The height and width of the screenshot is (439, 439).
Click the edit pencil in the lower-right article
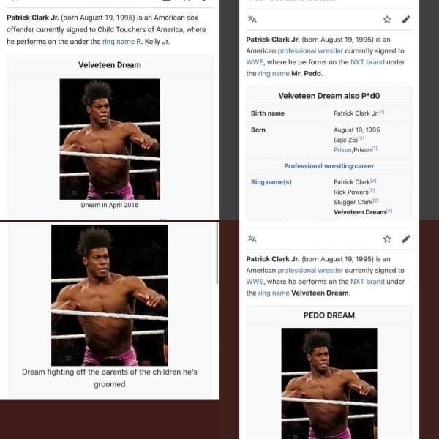point(406,239)
